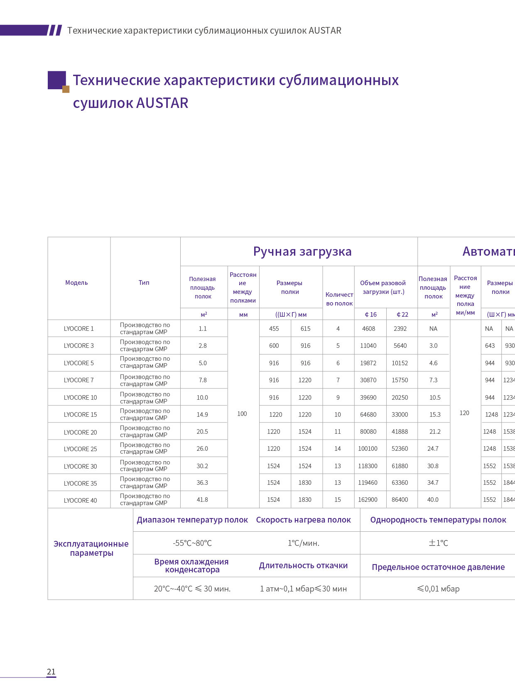Click the shelf area value '20.5'
The width and height of the screenshot is (515, 699).
point(202,432)
